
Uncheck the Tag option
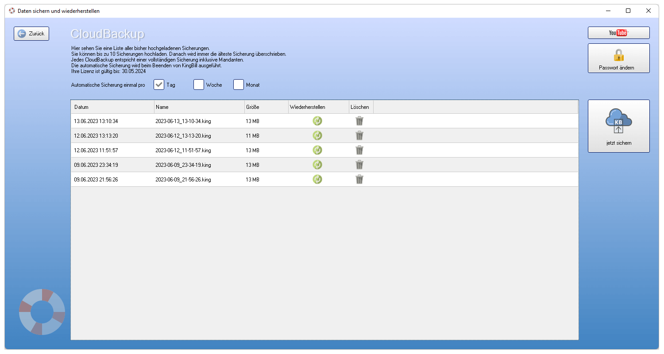coord(158,85)
